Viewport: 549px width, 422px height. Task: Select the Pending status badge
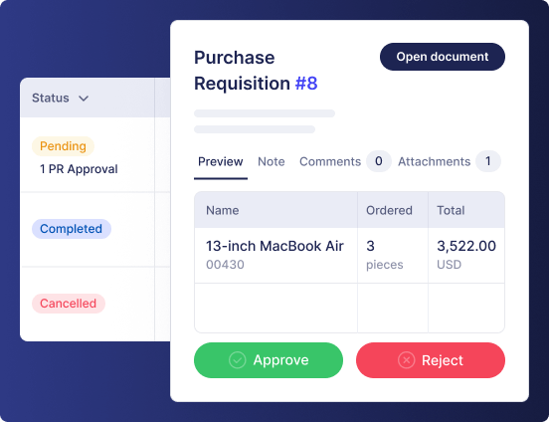(x=63, y=146)
